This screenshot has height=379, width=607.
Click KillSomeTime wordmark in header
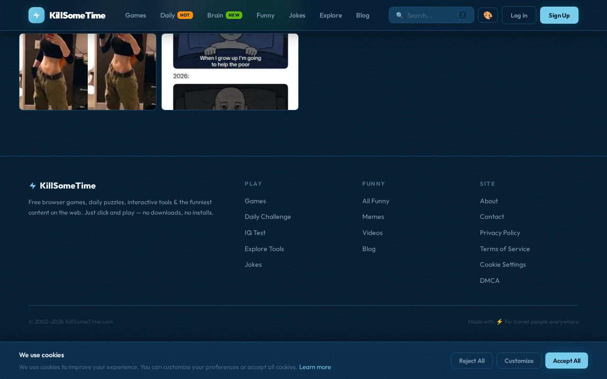(x=77, y=15)
